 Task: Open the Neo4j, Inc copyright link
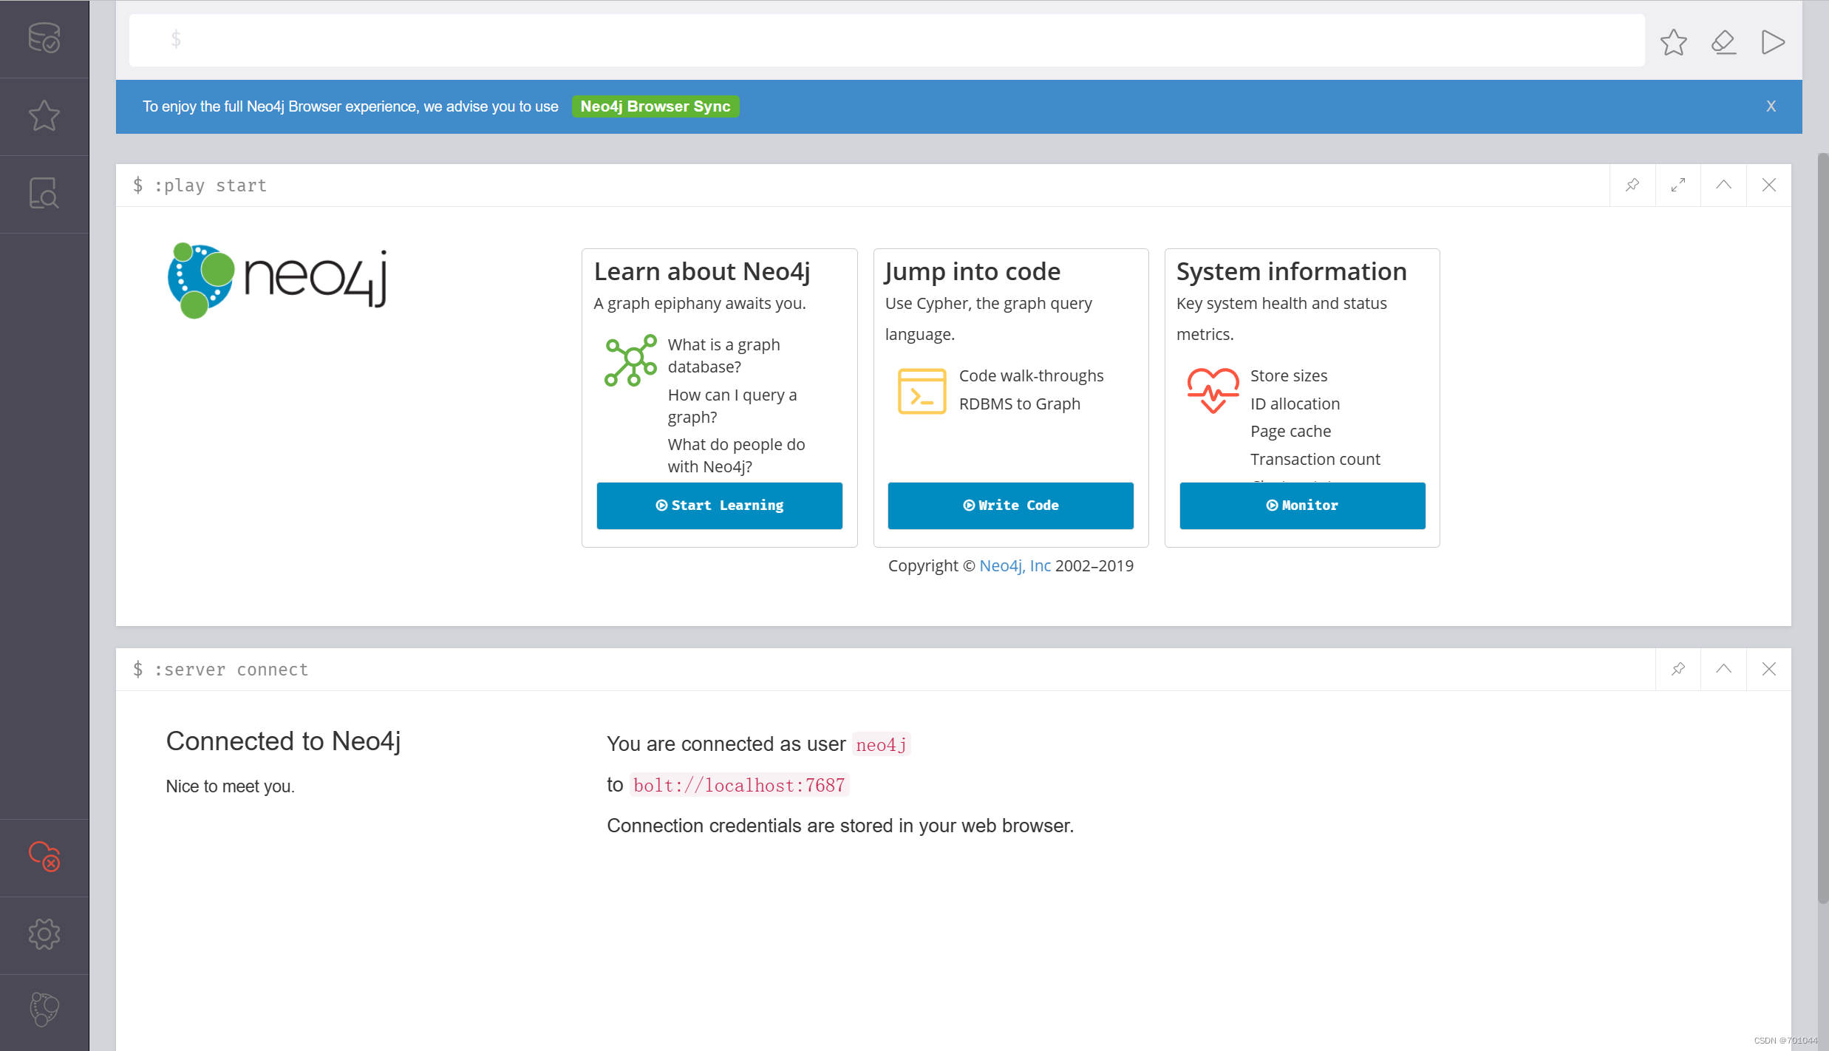[x=1015, y=565]
